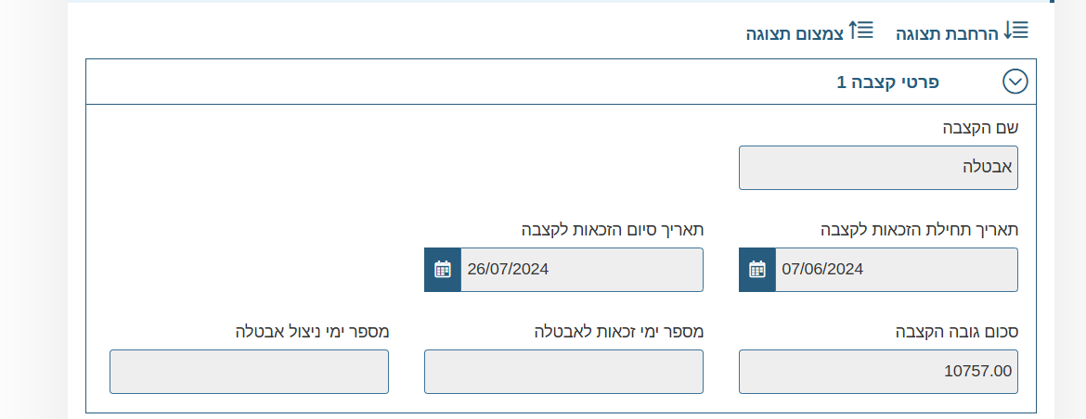Click the צמצום תצוגה text link

click(795, 34)
